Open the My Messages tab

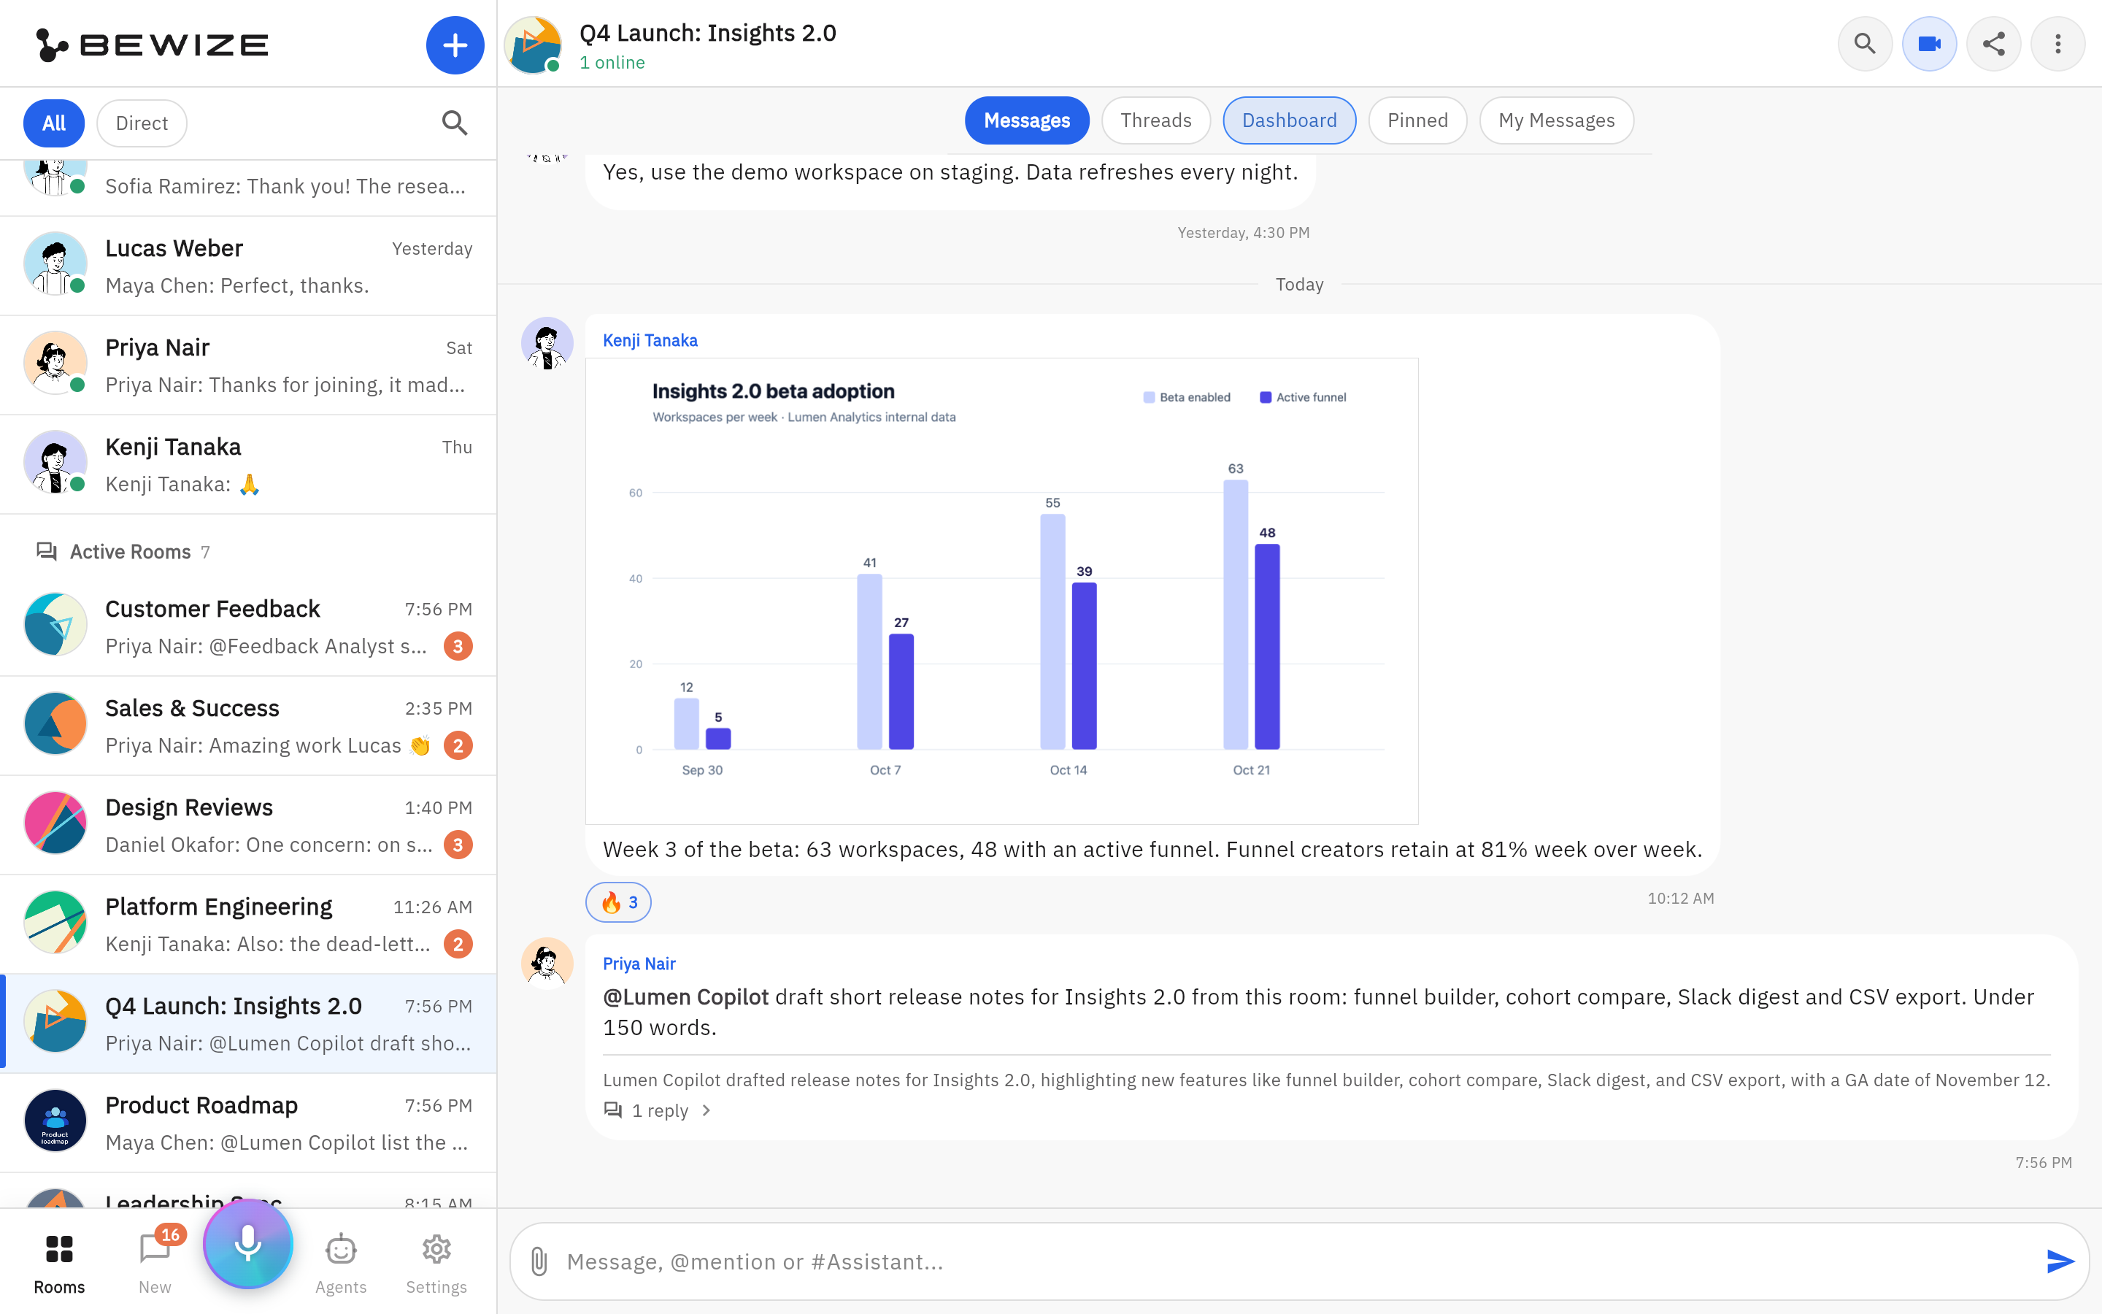1555,120
